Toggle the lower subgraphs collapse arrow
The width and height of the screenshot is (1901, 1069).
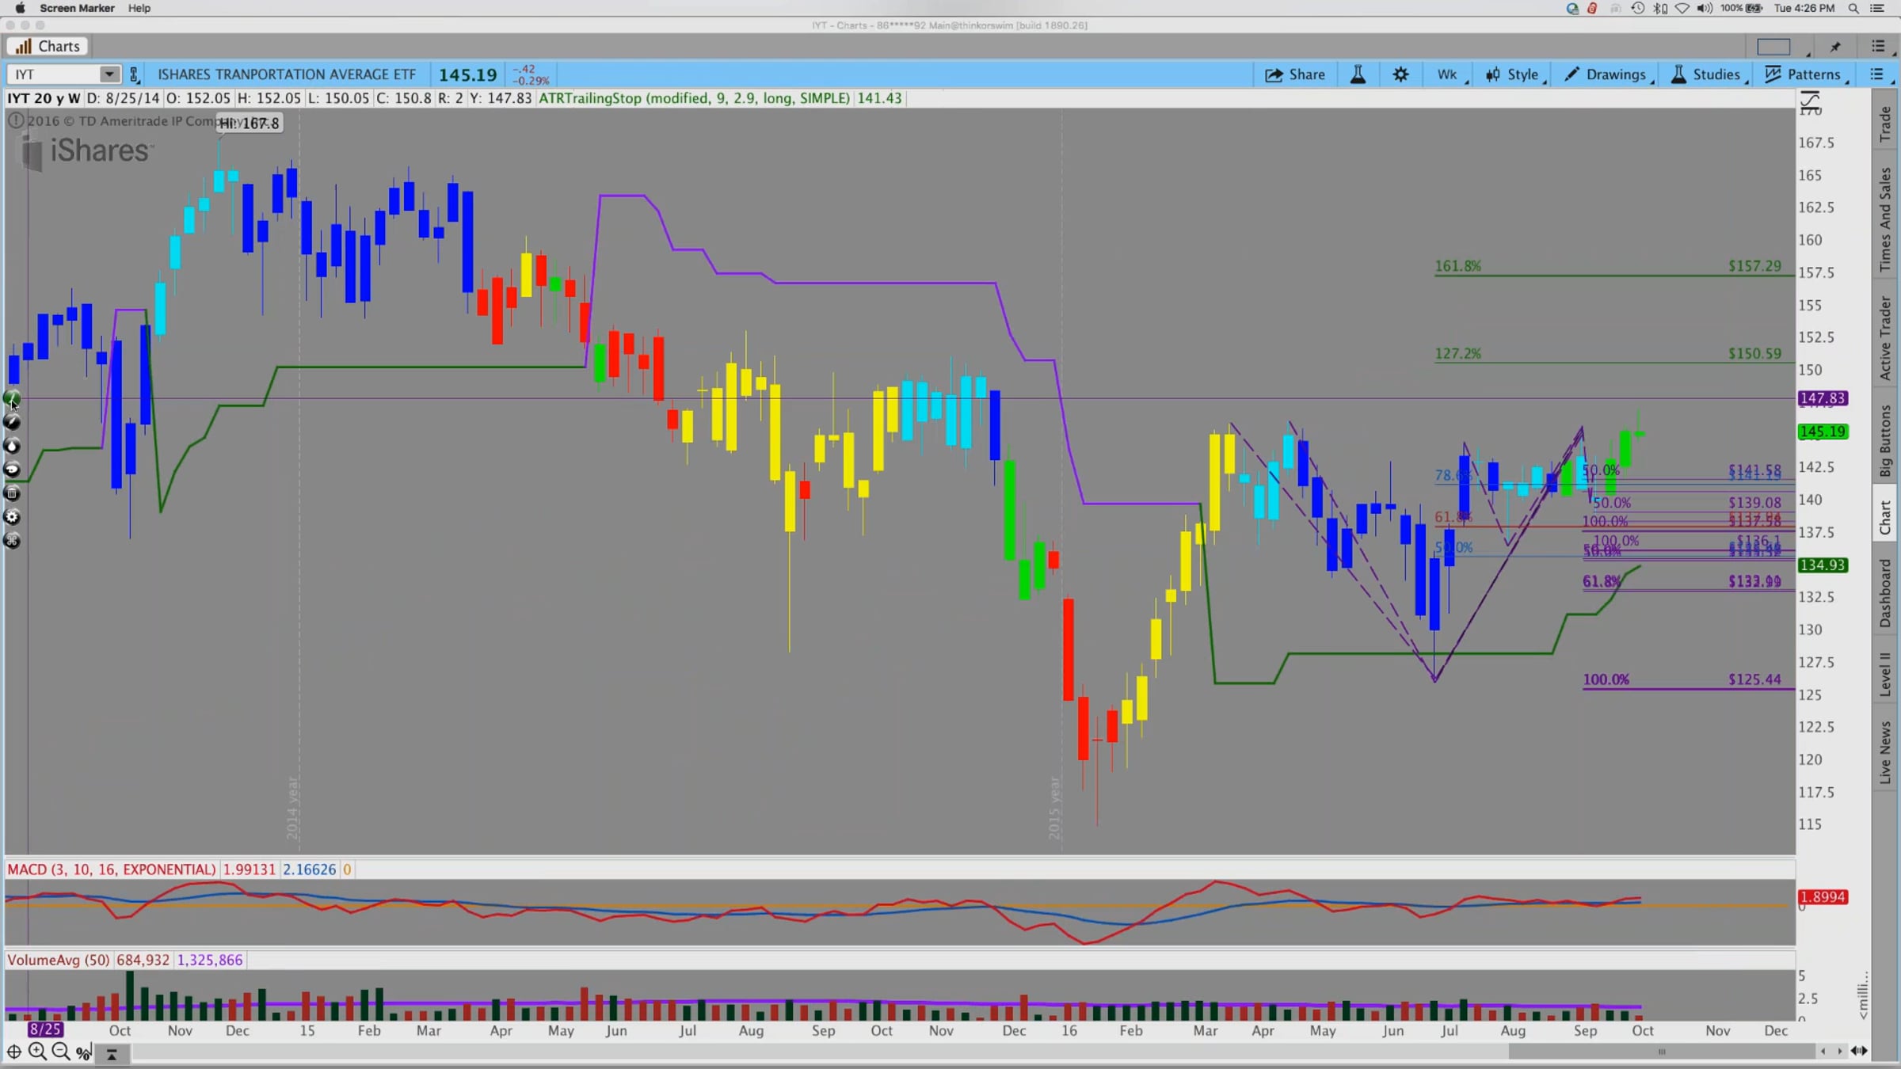click(112, 1053)
